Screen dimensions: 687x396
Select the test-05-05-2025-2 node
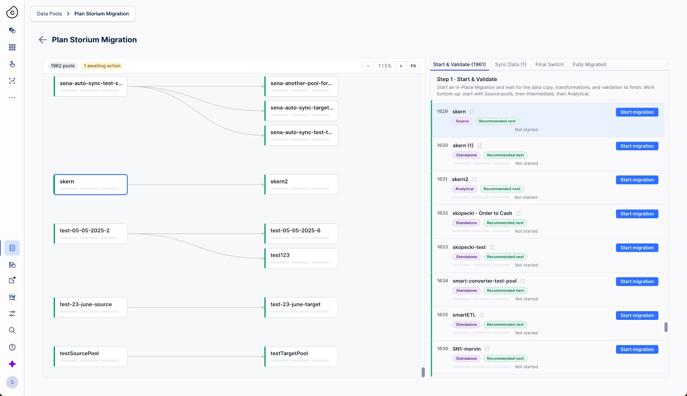[91, 233]
